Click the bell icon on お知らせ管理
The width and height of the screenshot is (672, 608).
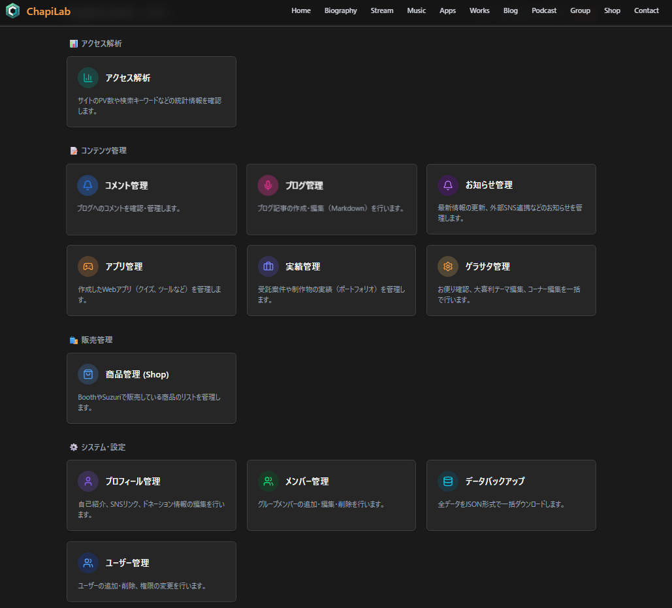coord(448,185)
